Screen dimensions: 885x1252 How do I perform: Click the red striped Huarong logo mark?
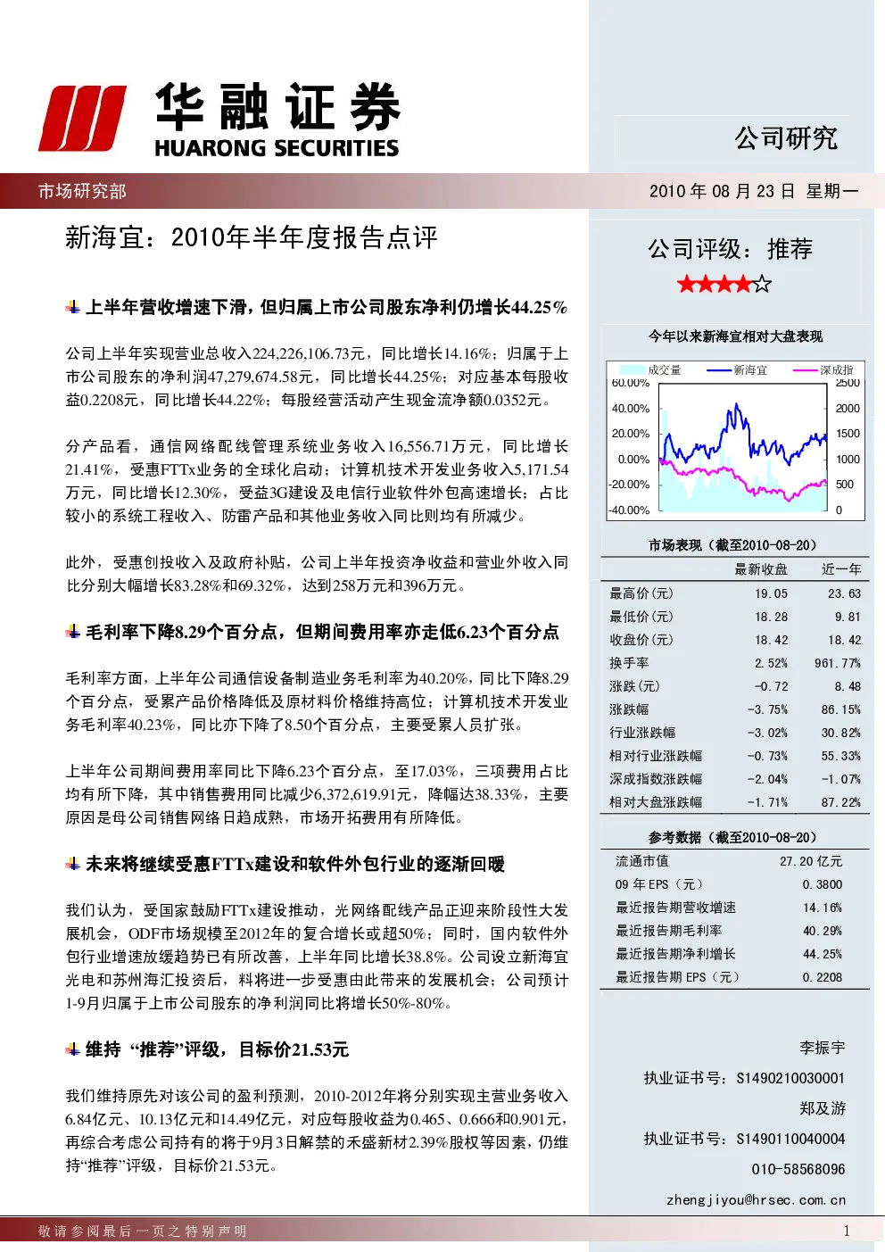83,118
